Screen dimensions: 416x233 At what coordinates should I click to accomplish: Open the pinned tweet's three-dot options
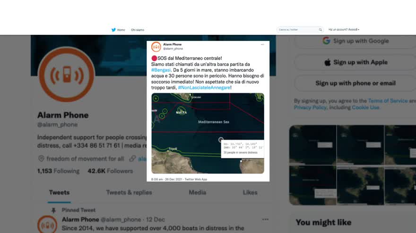tap(265, 219)
